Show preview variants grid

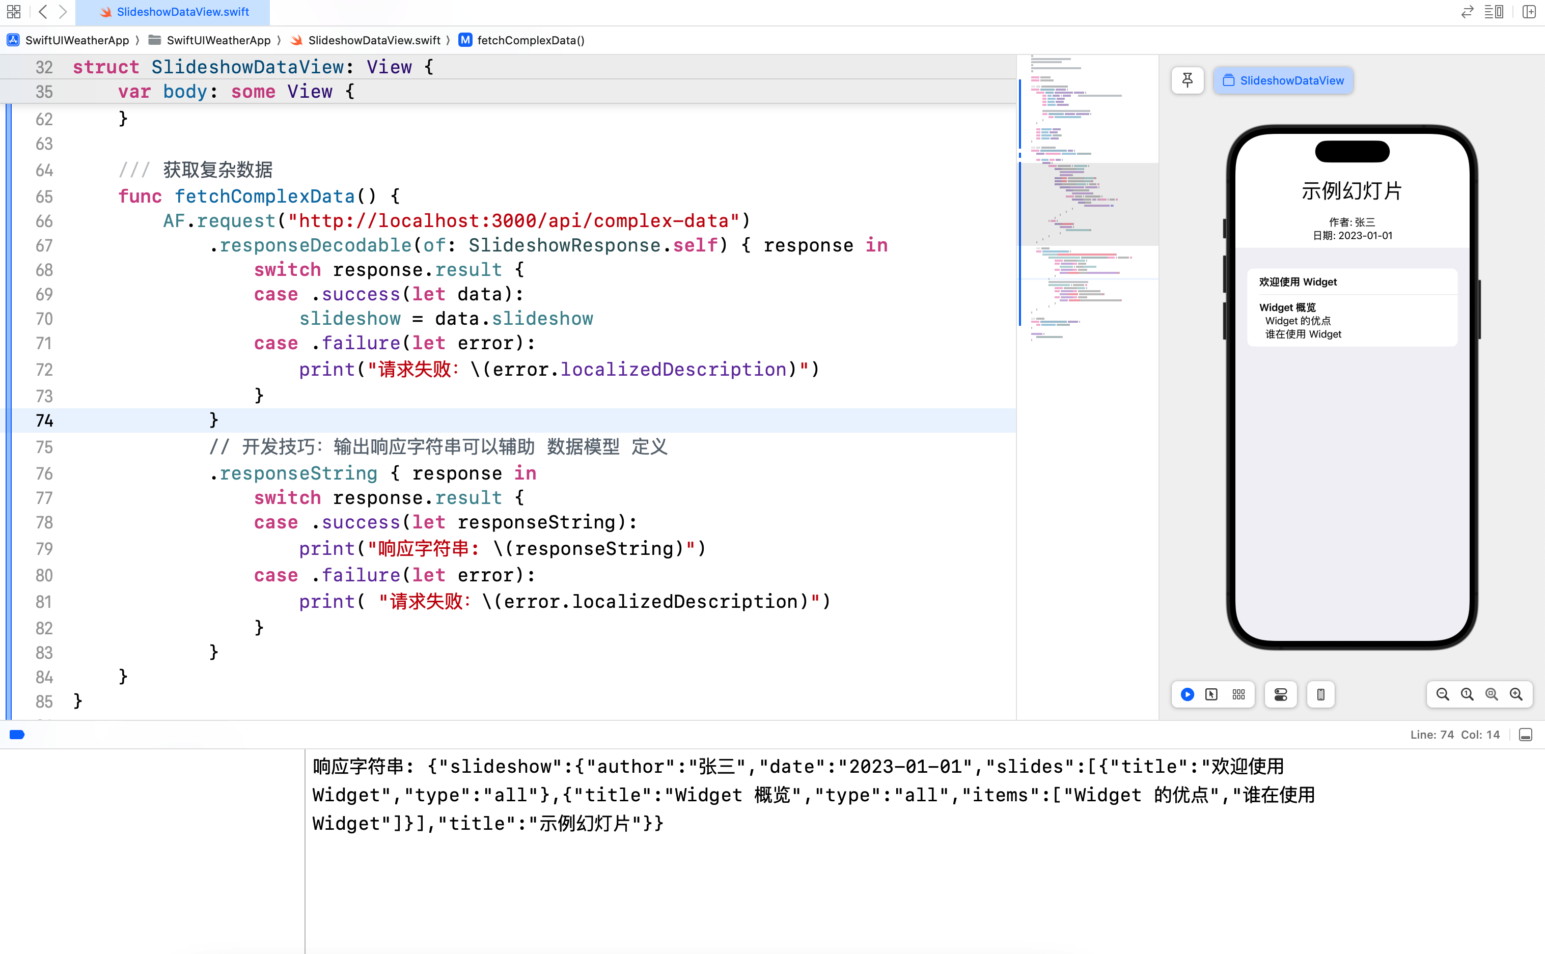[x=1238, y=694]
